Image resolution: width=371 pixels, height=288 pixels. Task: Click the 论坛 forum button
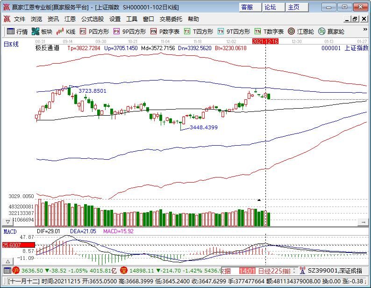pyautogui.click(x=273, y=7)
